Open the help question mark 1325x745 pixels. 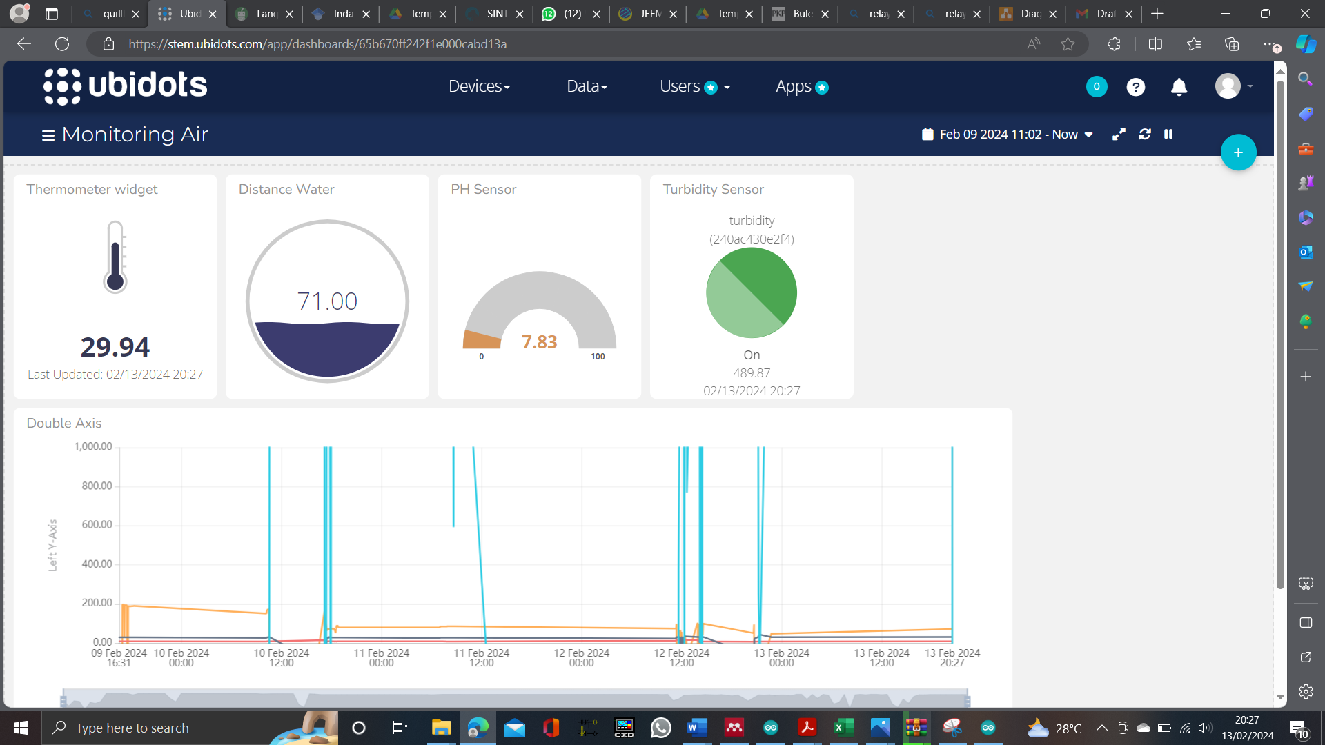pos(1135,87)
